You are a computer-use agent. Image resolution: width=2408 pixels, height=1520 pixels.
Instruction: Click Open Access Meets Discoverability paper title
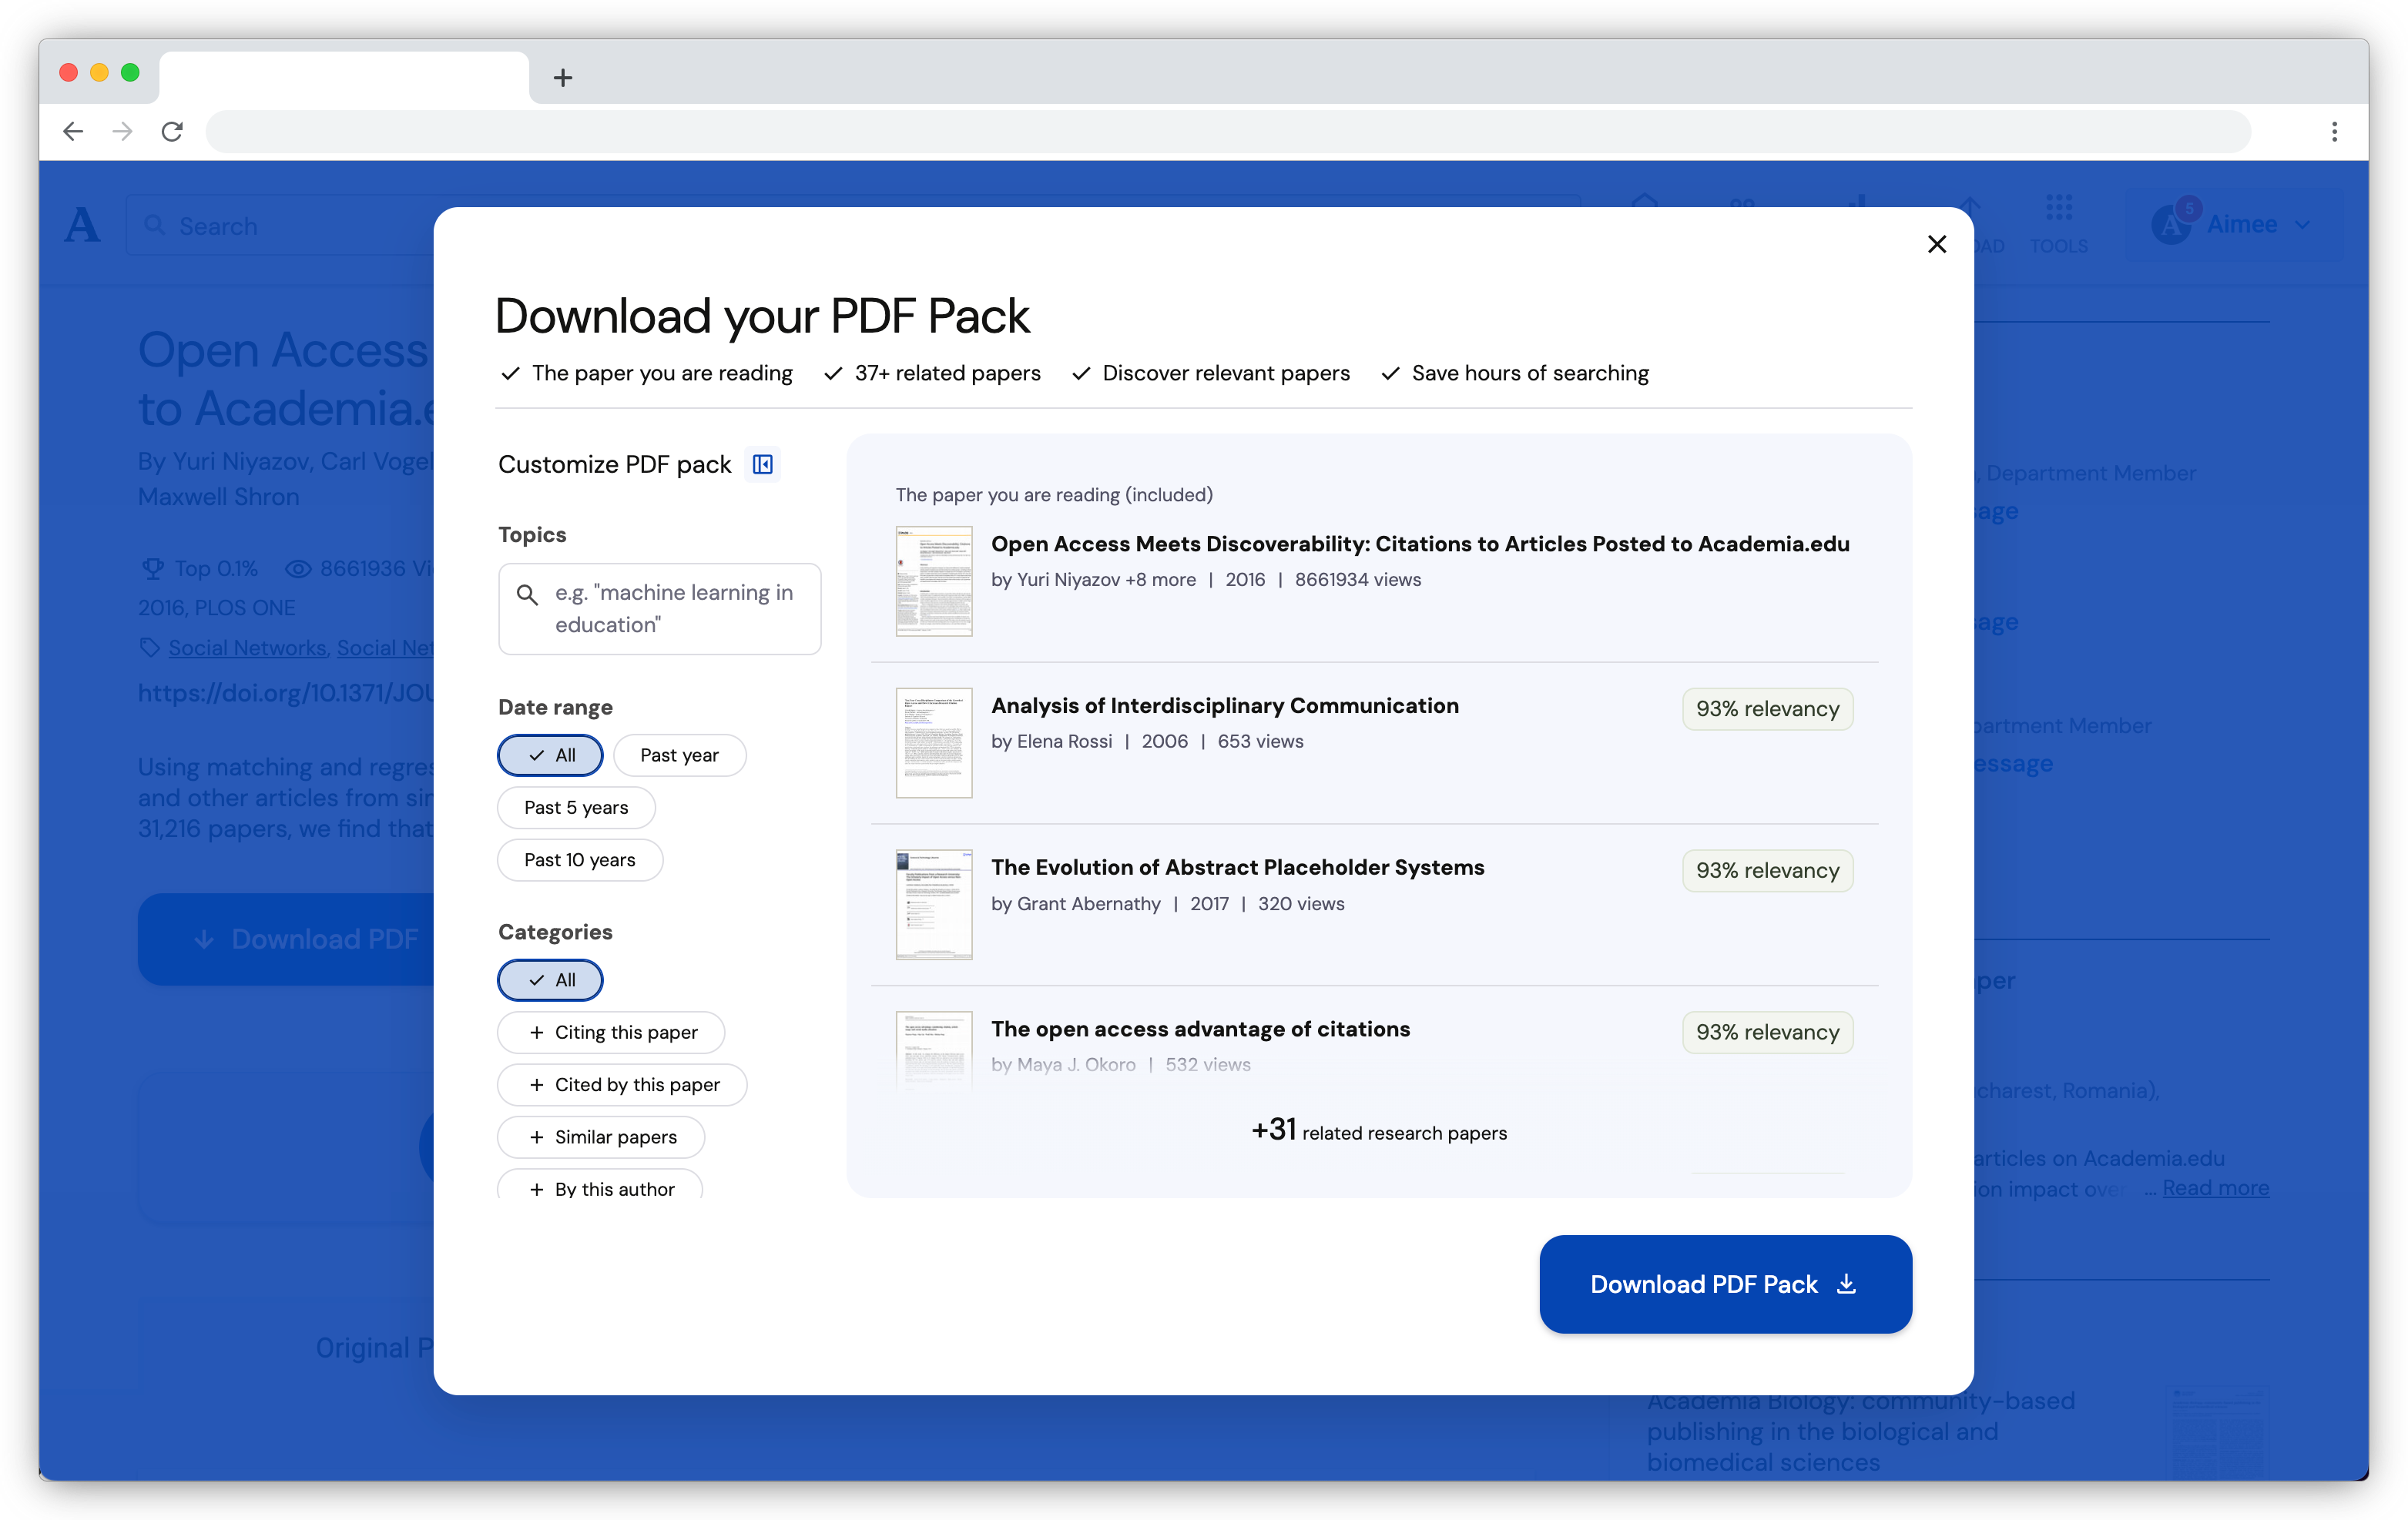click(1420, 544)
